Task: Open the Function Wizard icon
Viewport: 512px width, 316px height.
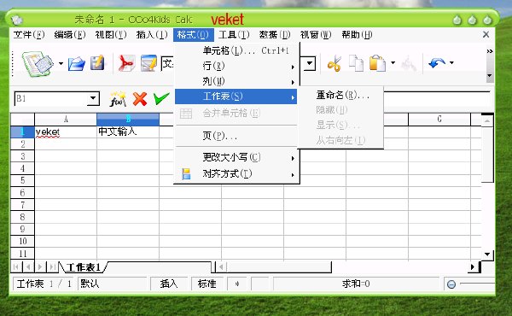Action: coord(117,99)
